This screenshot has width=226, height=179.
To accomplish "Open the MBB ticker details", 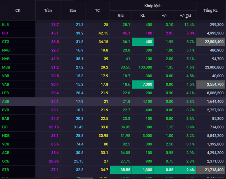I will tap(6, 67).
